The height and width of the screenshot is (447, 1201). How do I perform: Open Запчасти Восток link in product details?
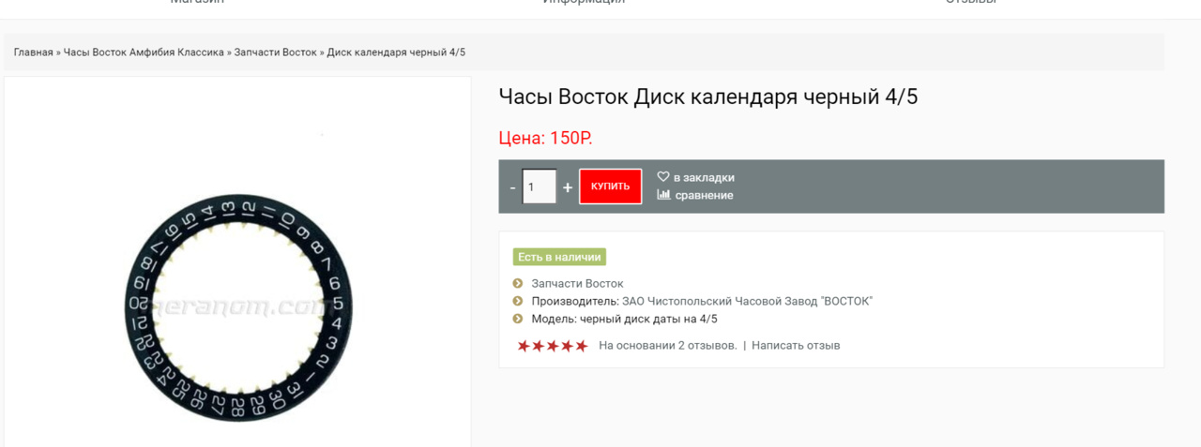[577, 283]
